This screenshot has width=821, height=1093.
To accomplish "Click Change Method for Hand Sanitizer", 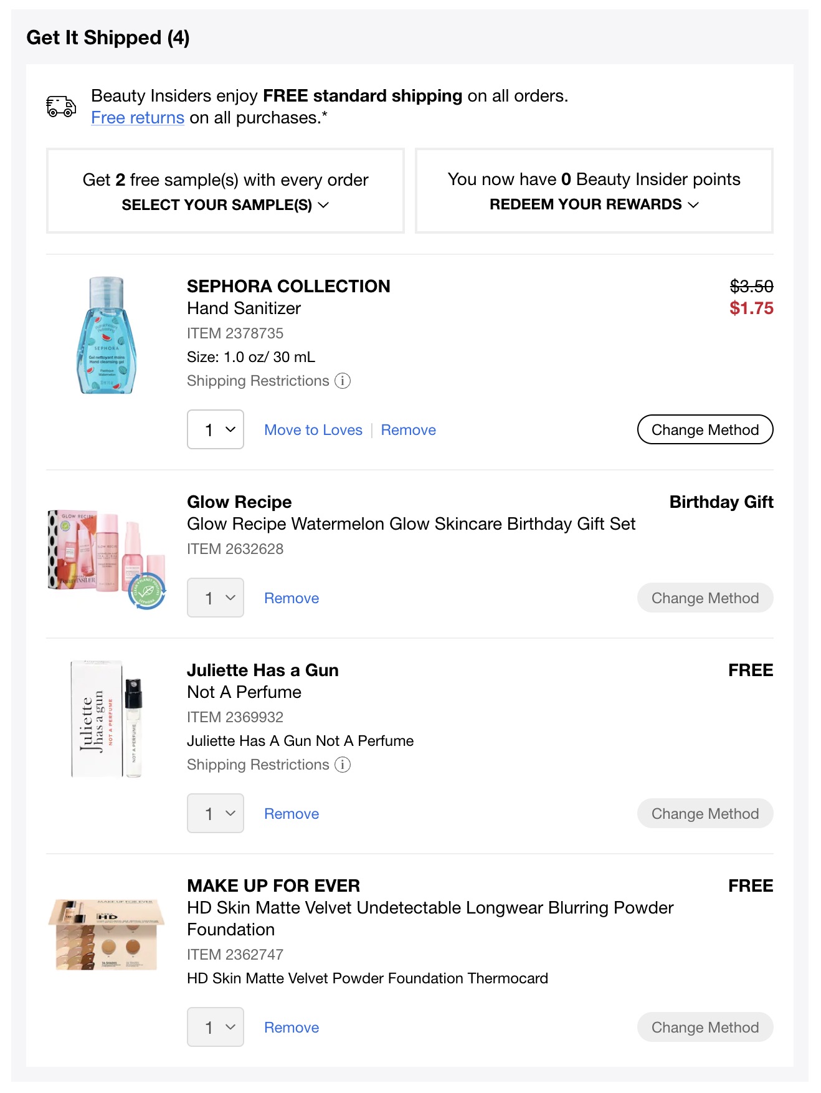I will click(705, 429).
